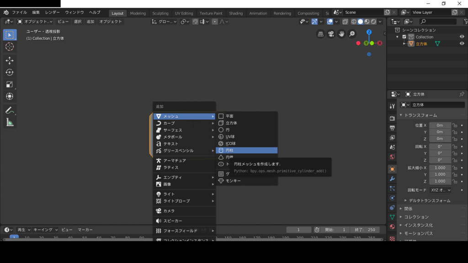
Task: Open the オブジェクト mode dropdown in the header
Action: point(35,21)
